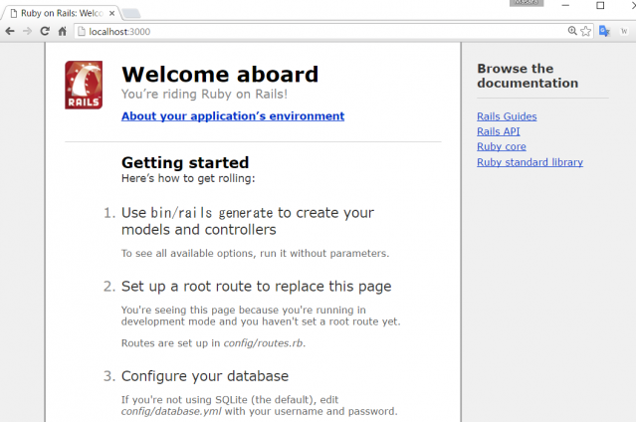Click the Configure your database step
The height and width of the screenshot is (422, 636).
pos(205,376)
